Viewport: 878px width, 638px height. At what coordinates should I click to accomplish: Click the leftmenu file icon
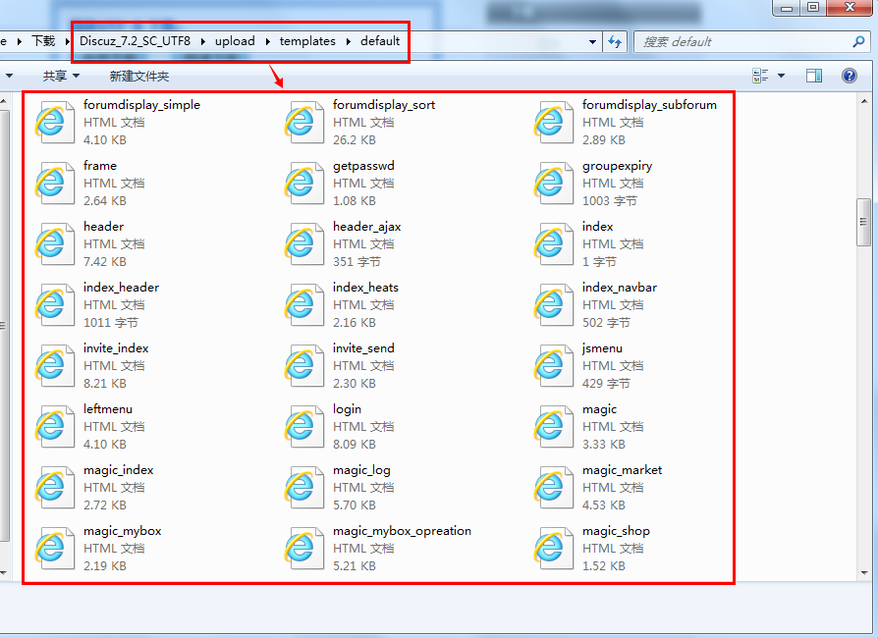55,427
